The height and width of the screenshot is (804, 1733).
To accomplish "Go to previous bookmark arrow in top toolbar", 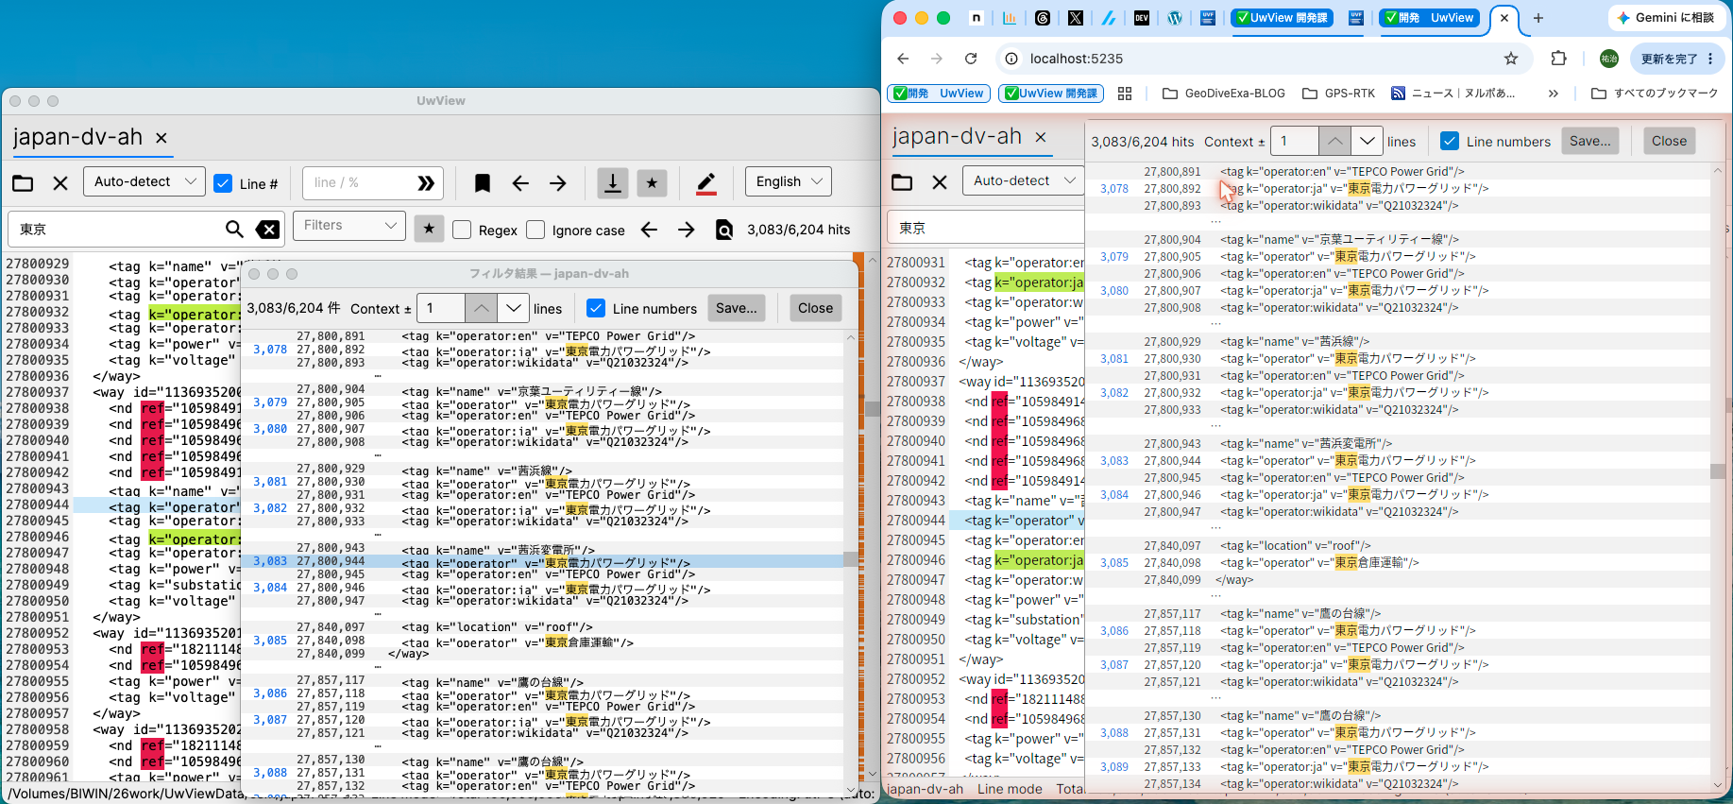I will coord(520,182).
